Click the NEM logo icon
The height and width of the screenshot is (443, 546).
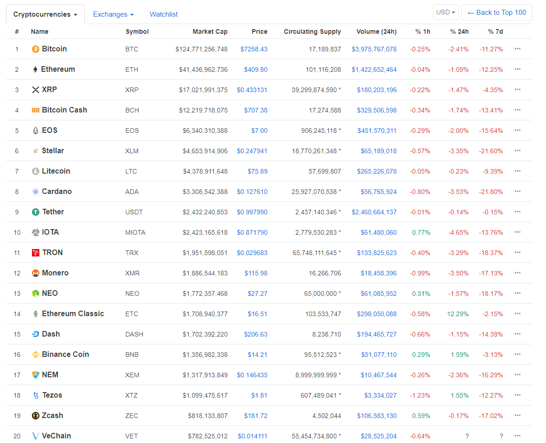tap(36, 375)
